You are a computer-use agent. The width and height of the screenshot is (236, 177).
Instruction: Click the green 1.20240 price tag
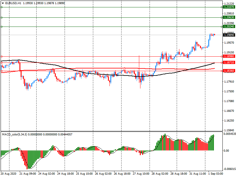coord(229,27)
